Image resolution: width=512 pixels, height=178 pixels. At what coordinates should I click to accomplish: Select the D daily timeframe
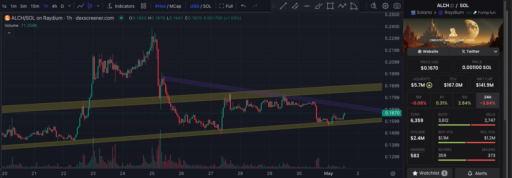tap(62, 6)
